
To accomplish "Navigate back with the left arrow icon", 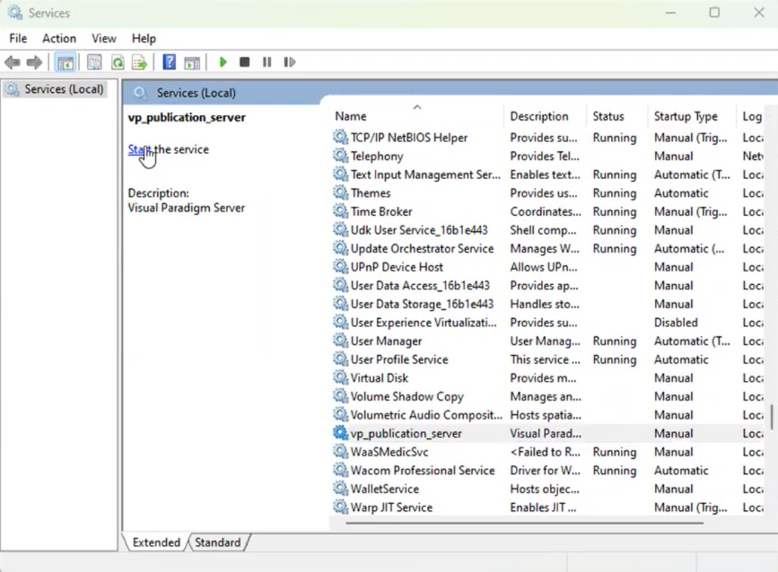I will tap(12, 62).
